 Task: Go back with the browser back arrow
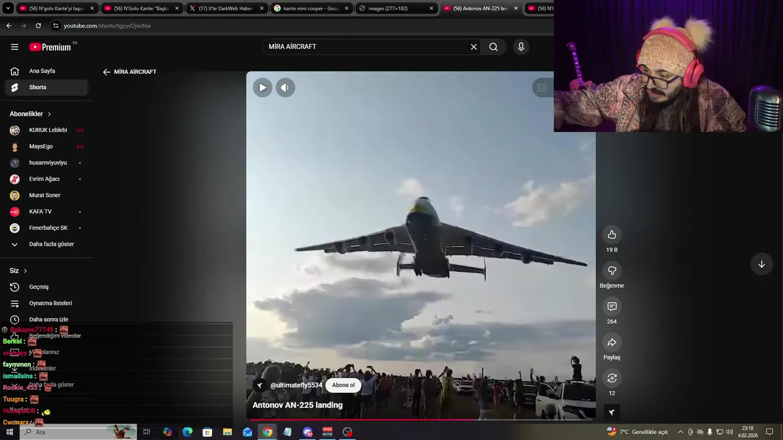9,26
